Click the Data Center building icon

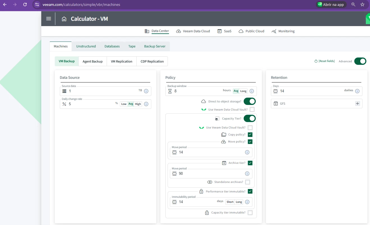pyautogui.click(x=147, y=31)
